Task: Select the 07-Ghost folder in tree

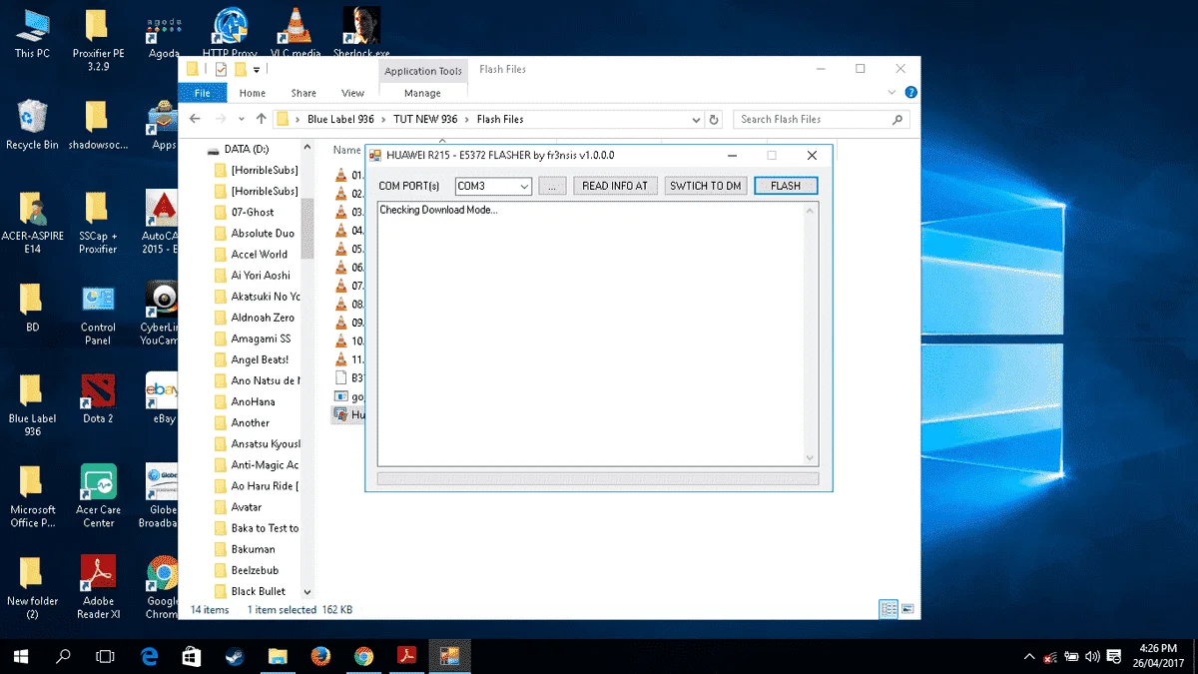Action: (x=253, y=212)
